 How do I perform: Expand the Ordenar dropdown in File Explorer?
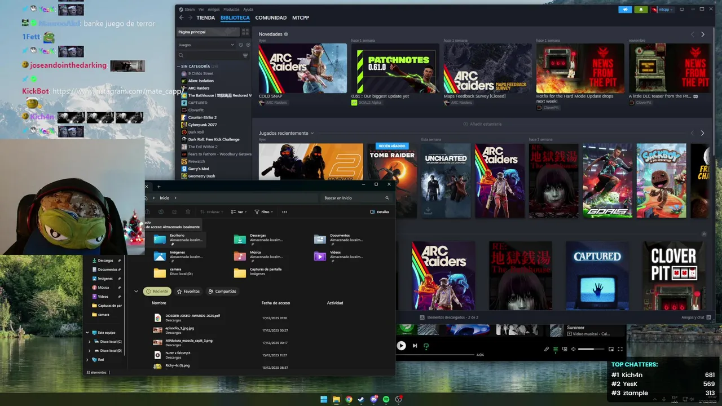click(x=213, y=212)
